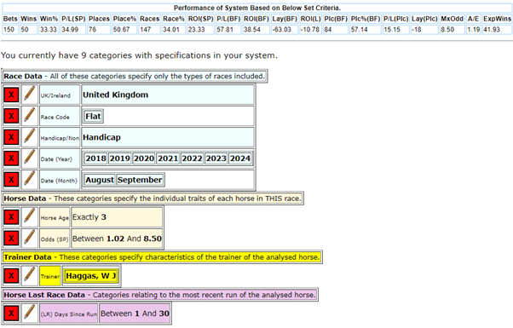The height and width of the screenshot is (328, 513).
Task: Click the August month tag
Action: [100, 180]
